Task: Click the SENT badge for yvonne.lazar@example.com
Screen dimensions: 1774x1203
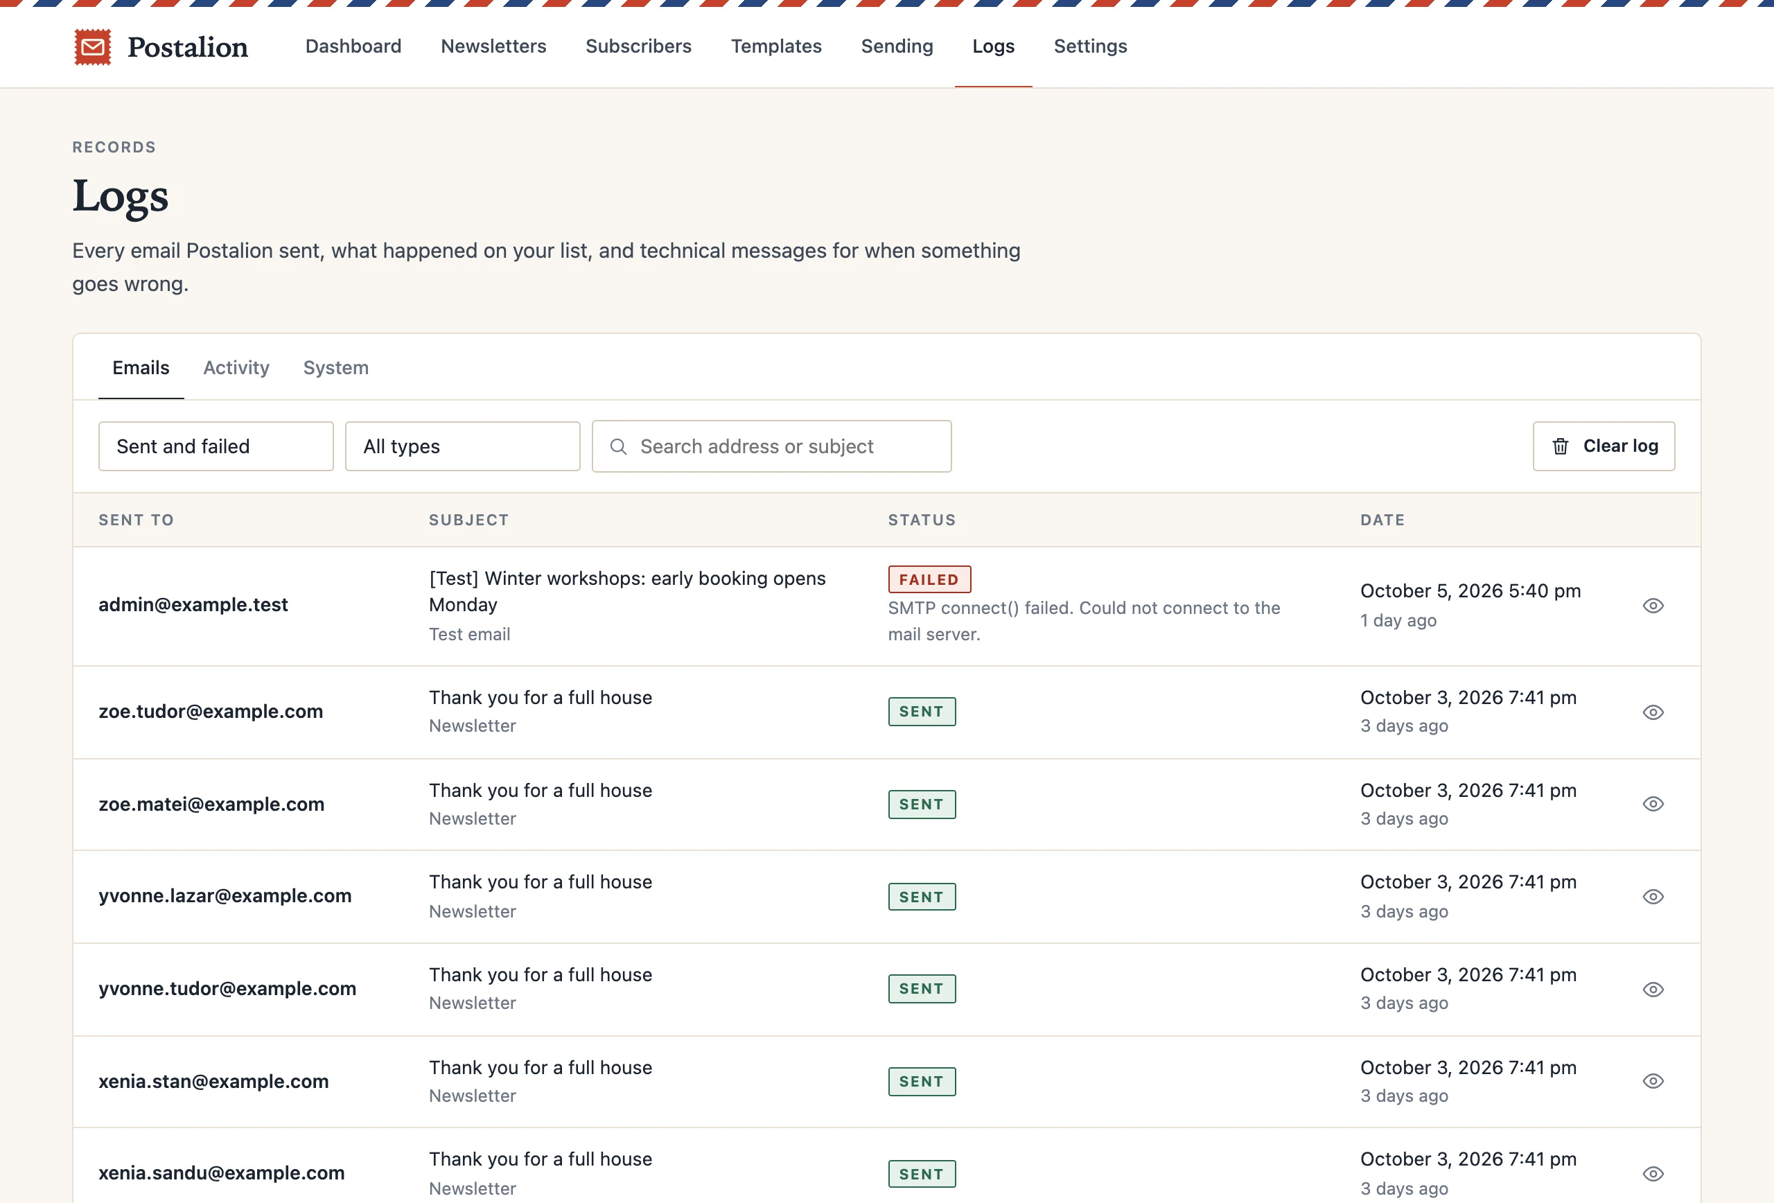Action: (x=922, y=897)
